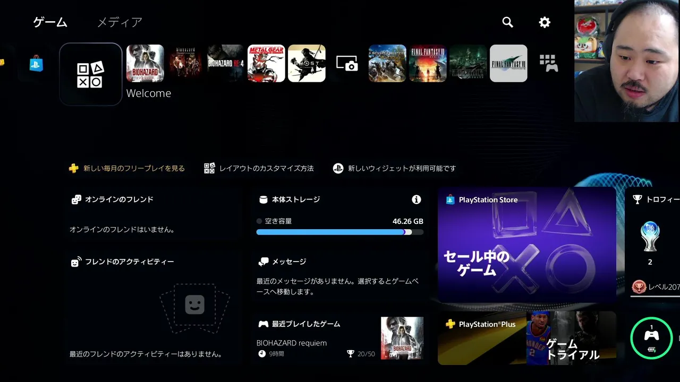Click the friend activity face icon
This screenshot has width=680, height=382.
coord(76,262)
